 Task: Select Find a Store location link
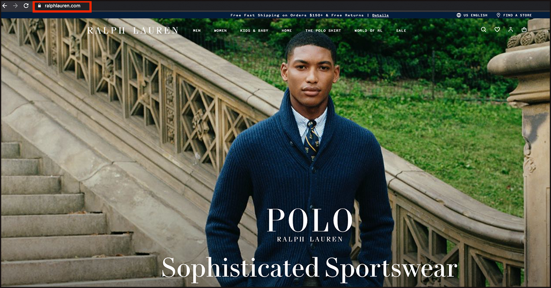pyautogui.click(x=514, y=15)
